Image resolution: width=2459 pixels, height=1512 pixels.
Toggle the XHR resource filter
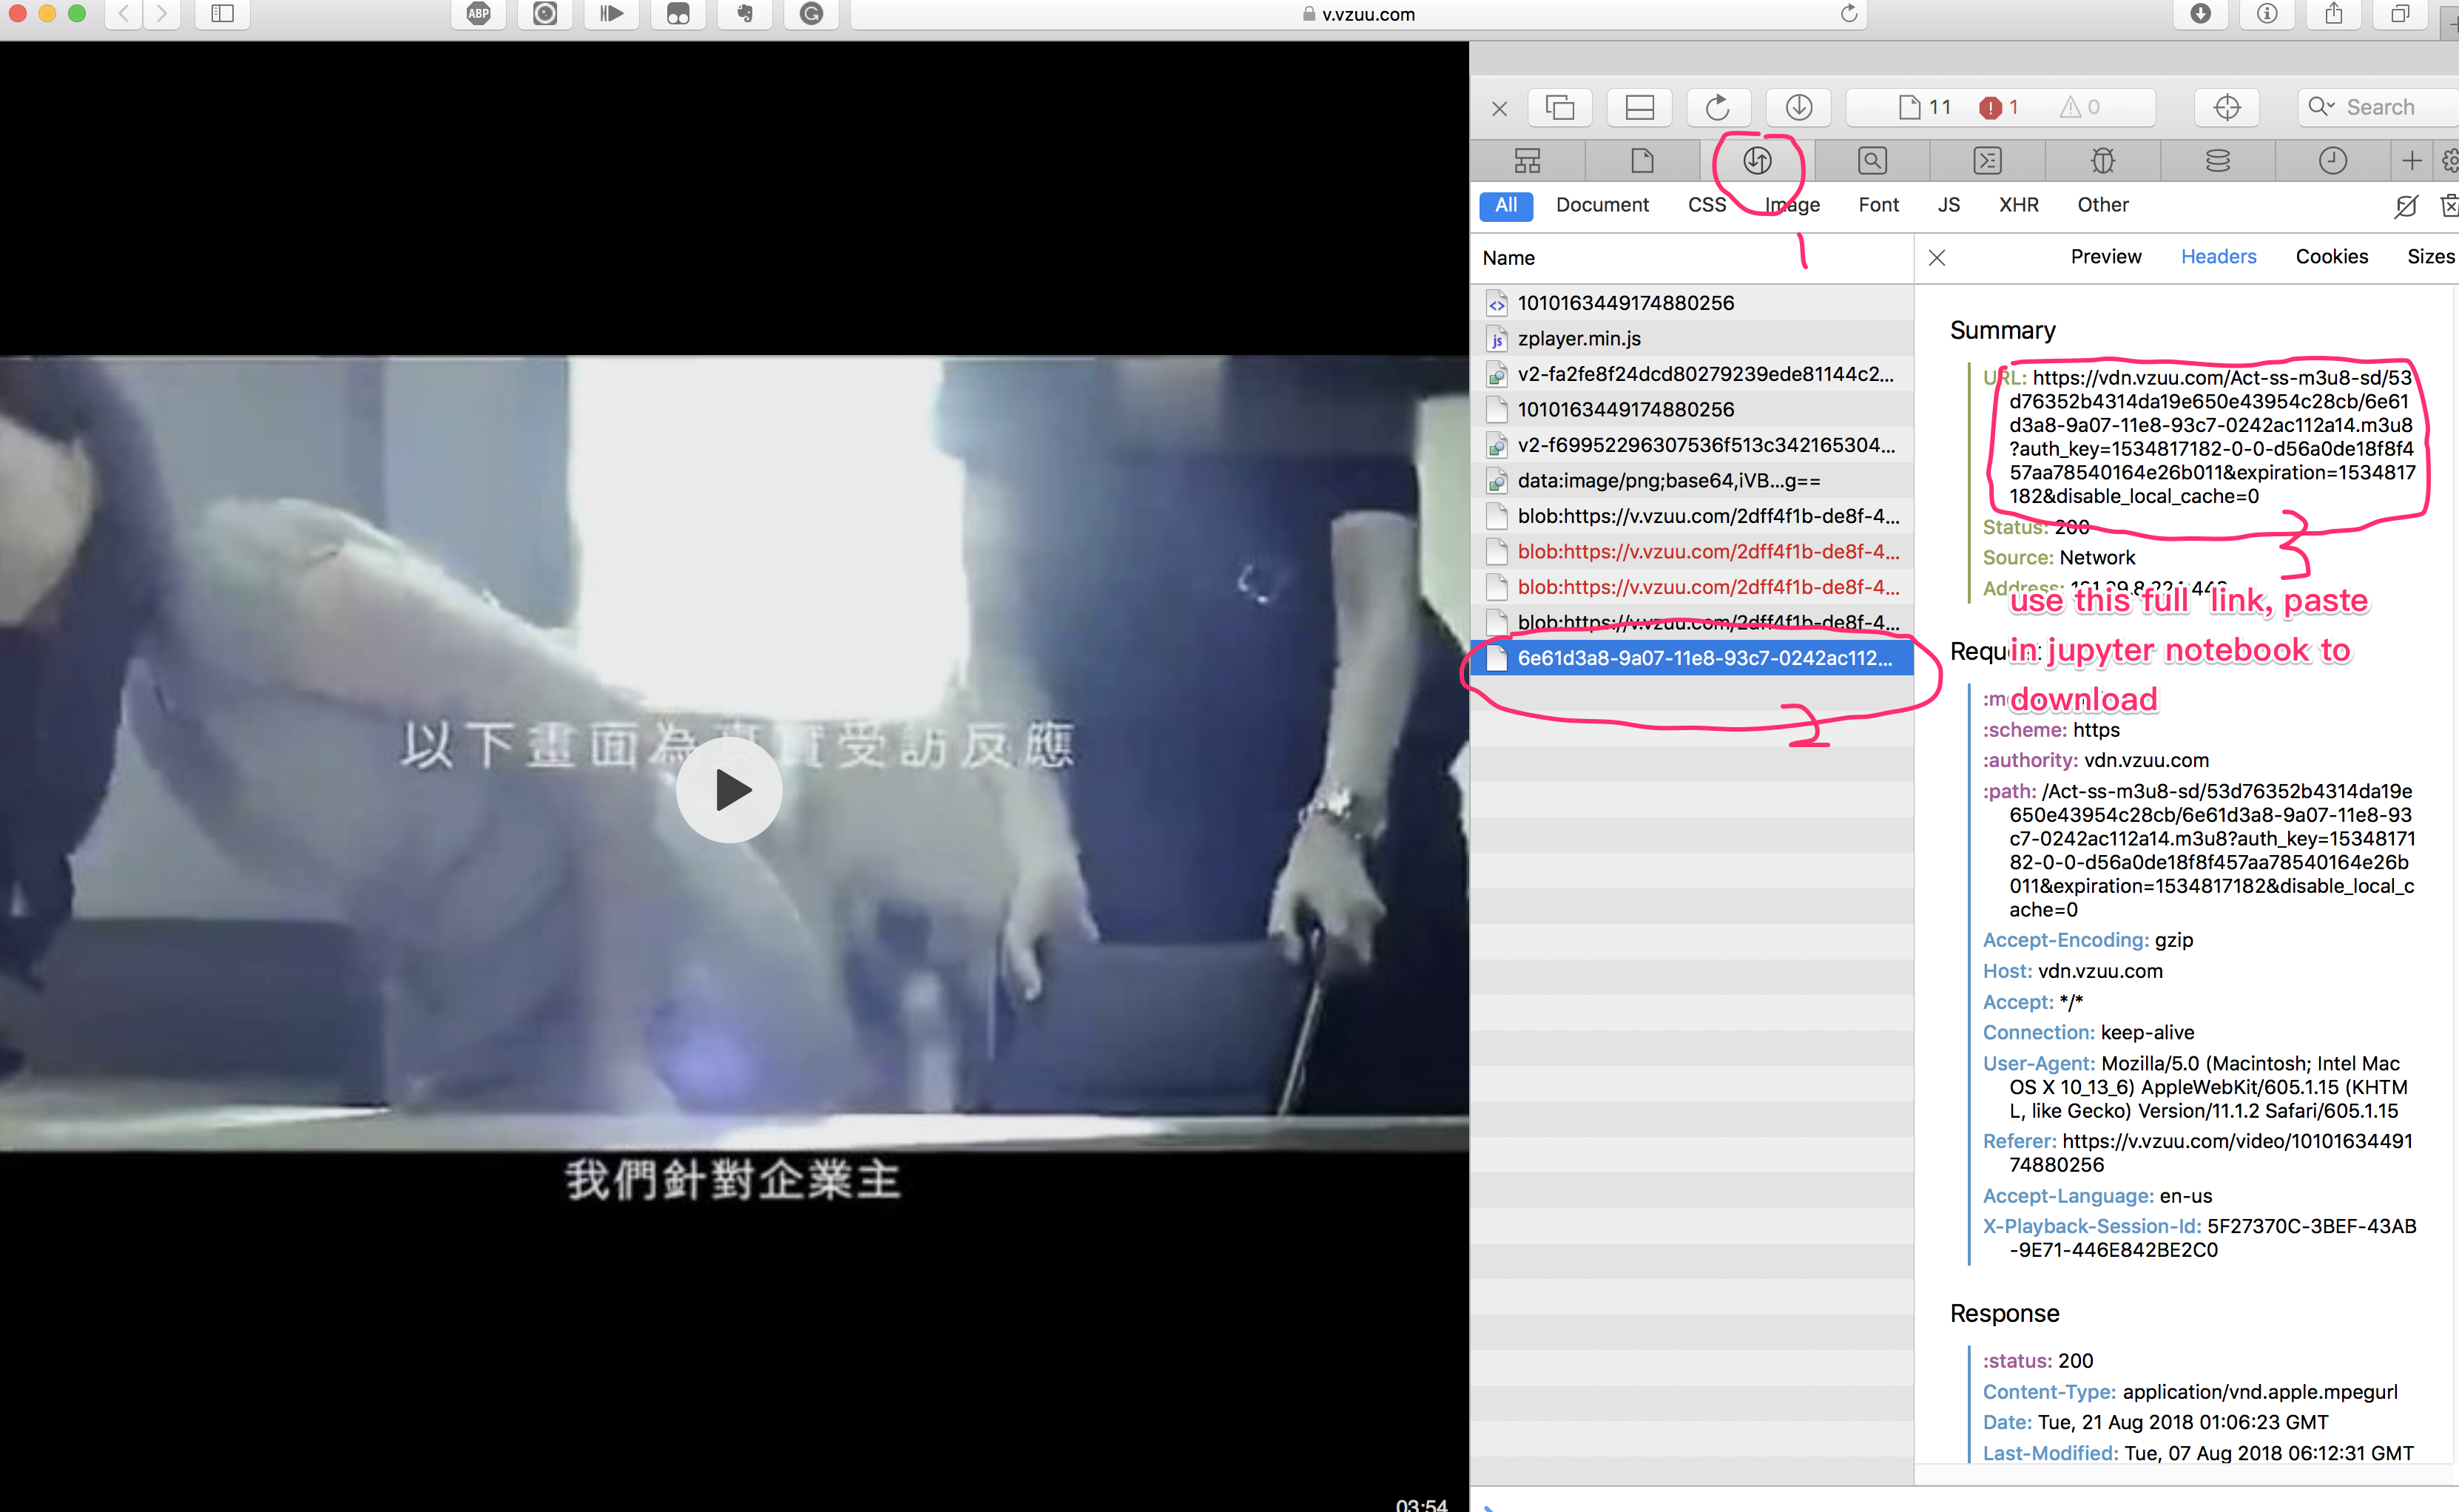(2018, 205)
